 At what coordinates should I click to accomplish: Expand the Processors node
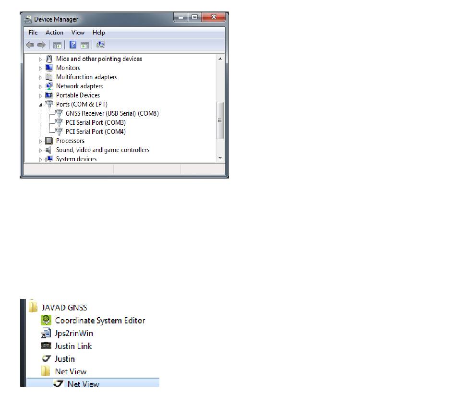click(x=40, y=141)
